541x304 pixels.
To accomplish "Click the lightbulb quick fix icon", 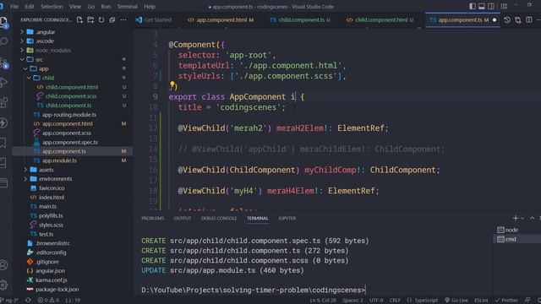I will [172, 84].
